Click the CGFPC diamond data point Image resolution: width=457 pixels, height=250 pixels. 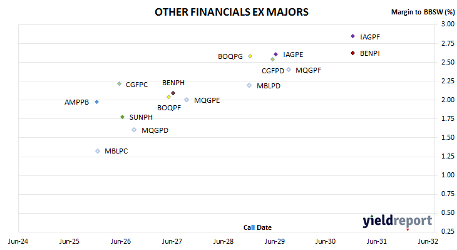[119, 84]
